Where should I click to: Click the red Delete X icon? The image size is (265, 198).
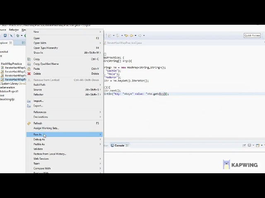(x=29, y=74)
